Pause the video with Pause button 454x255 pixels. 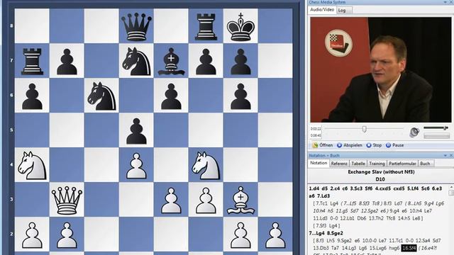(394, 145)
